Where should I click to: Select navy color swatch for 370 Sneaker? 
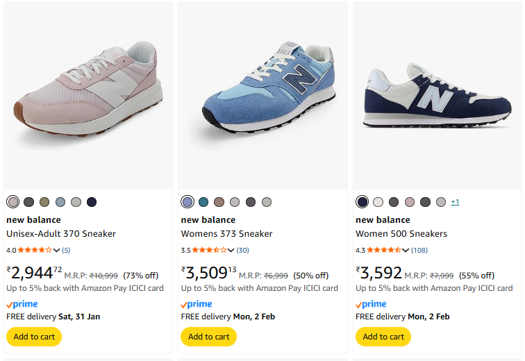[92, 202]
